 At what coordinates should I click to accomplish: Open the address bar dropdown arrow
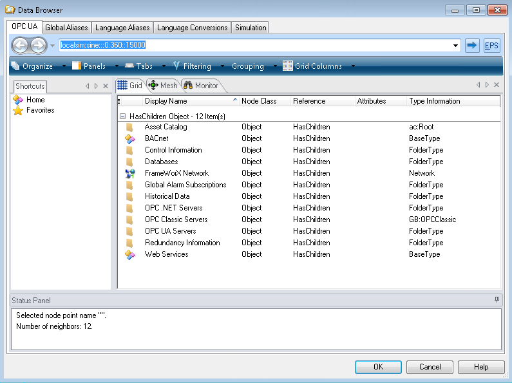tap(456, 46)
